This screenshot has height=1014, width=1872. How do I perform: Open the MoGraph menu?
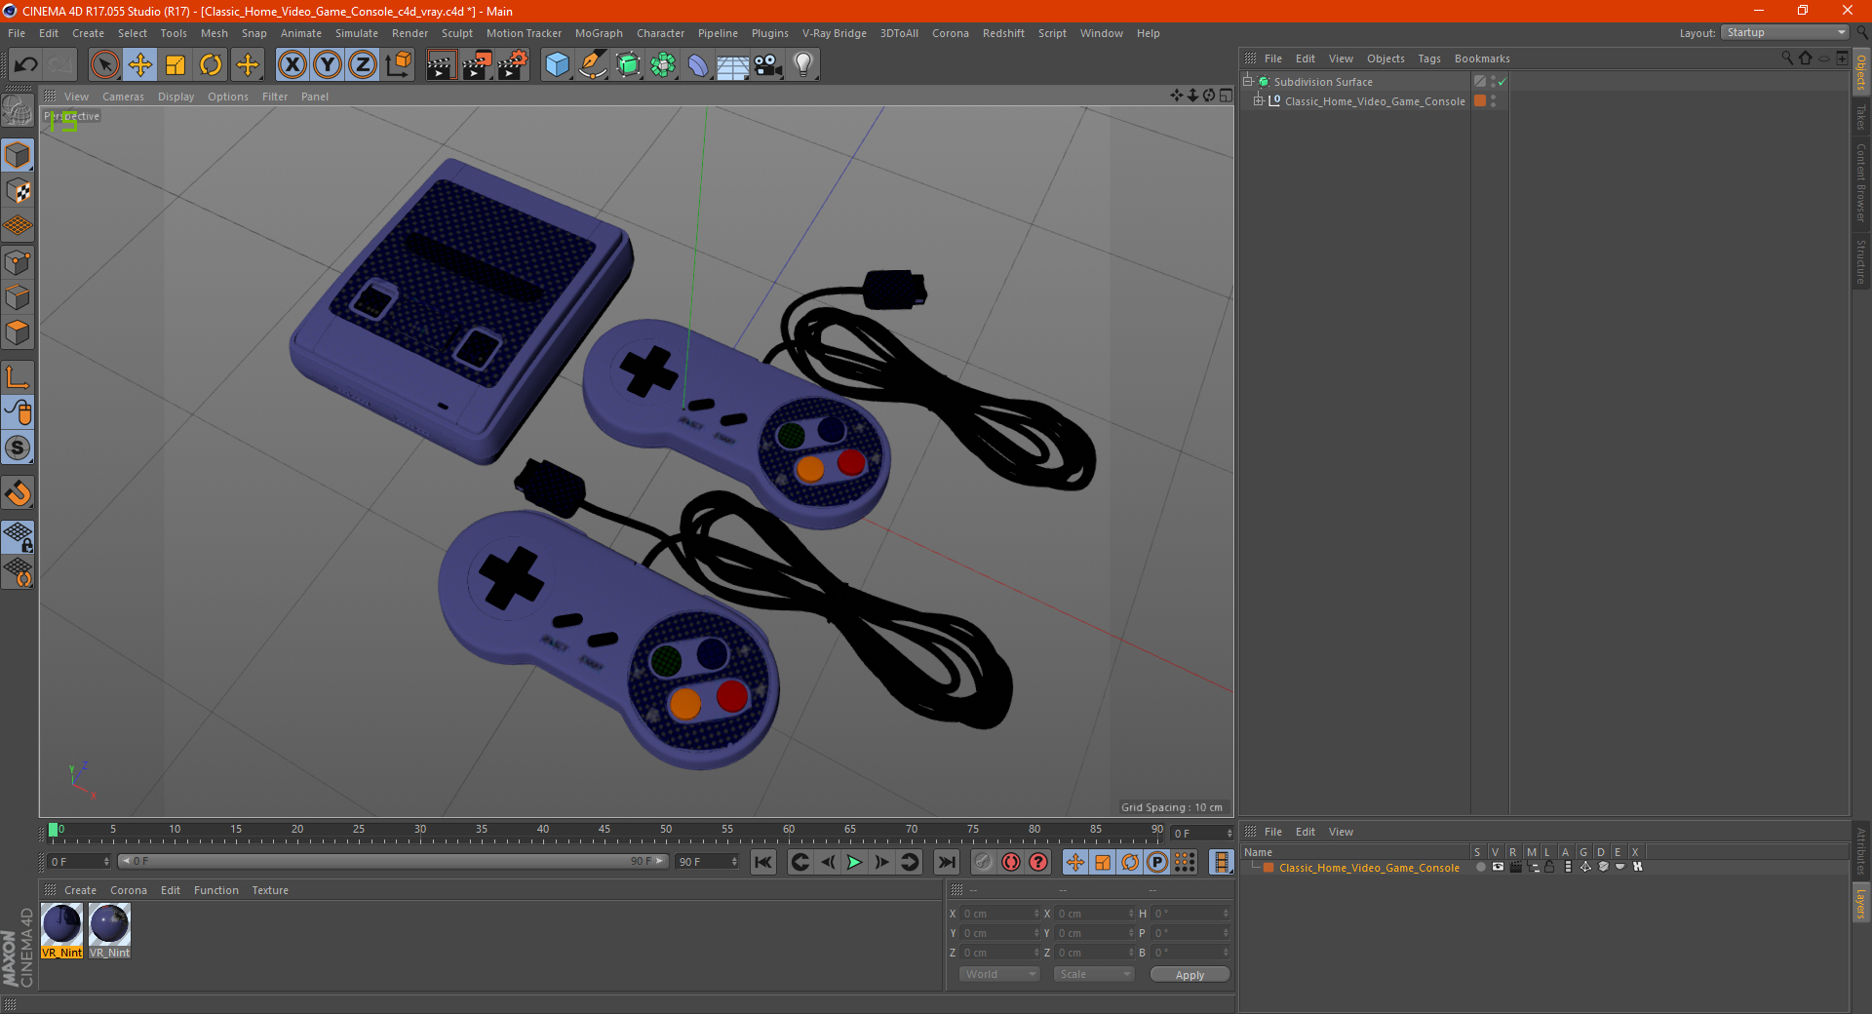[599, 33]
